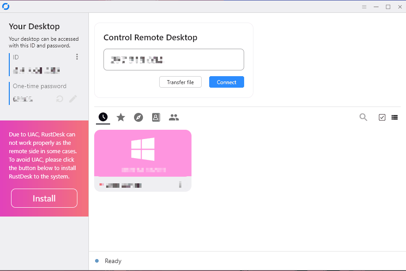Viewport: 406px width, 271px height.
Task: Minimize the RustDesk window
Action: pyautogui.click(x=376, y=7)
